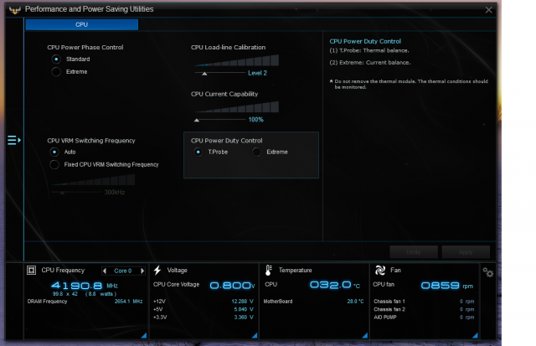This screenshot has width=536, height=346.
Task: Click the CPU Frequency chip icon
Action: pos(32,271)
